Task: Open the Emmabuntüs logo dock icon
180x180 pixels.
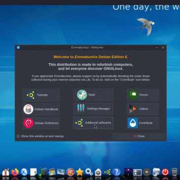Action: tap(107, 172)
